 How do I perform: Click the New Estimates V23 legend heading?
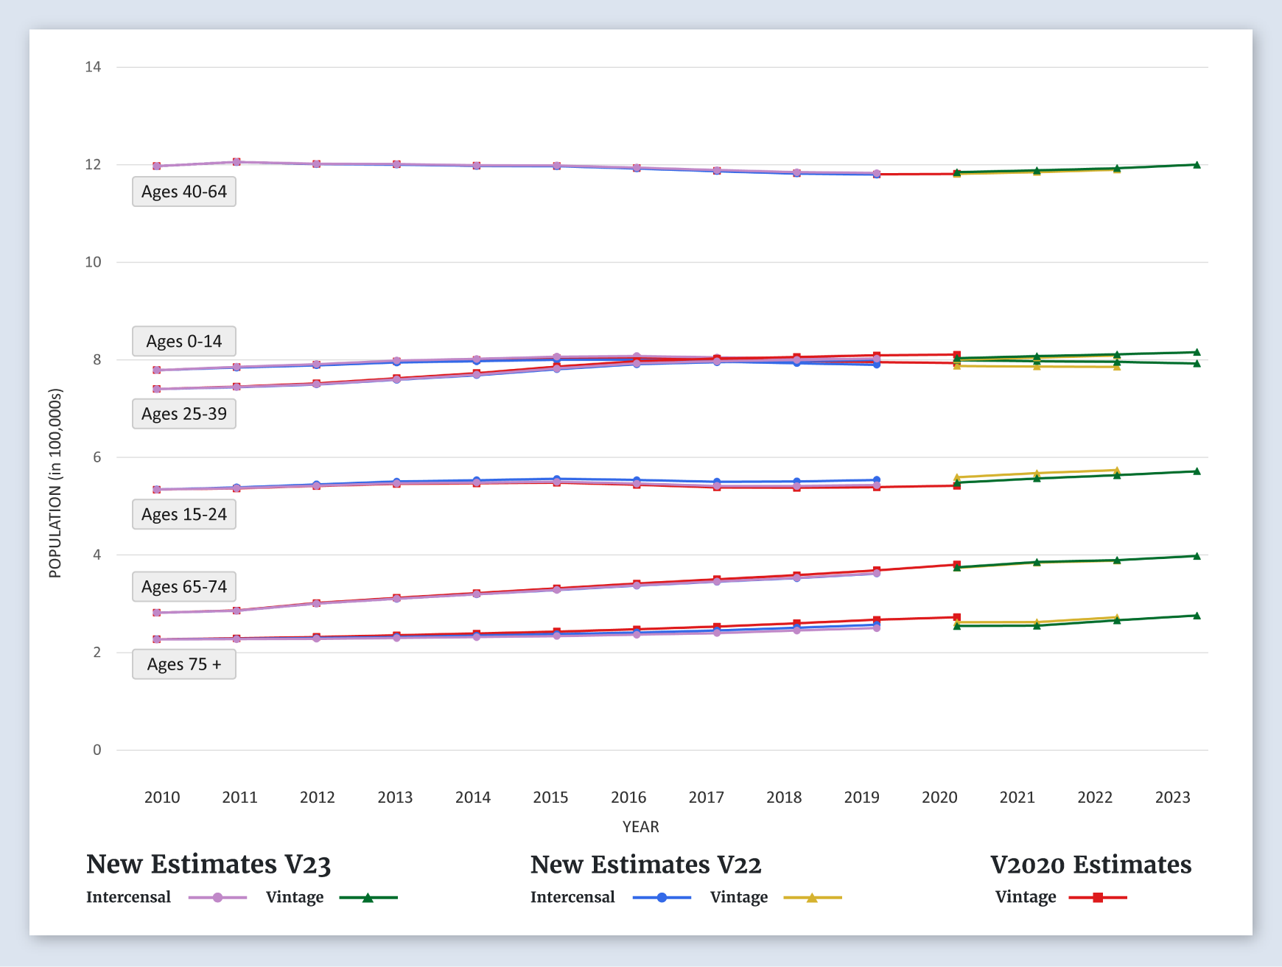pos(209,865)
